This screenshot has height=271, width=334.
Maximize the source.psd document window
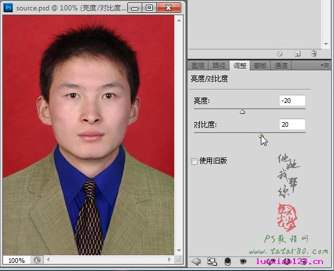pos(149,8)
